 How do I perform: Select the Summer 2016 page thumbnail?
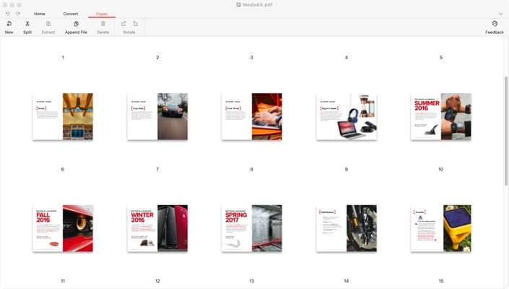(x=441, y=116)
